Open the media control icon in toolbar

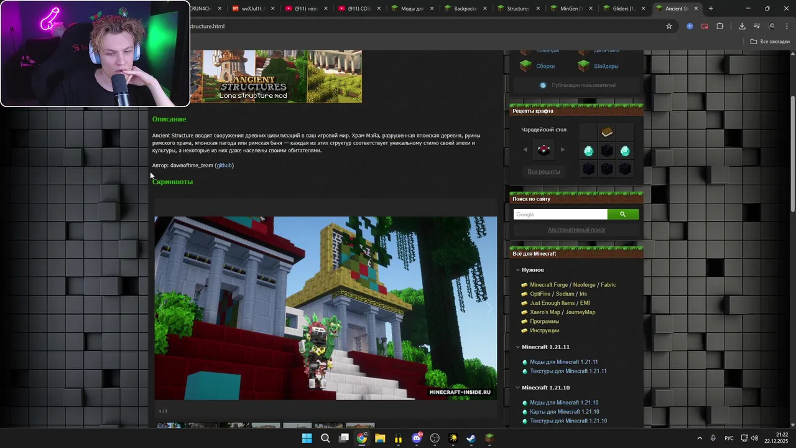pos(757,26)
